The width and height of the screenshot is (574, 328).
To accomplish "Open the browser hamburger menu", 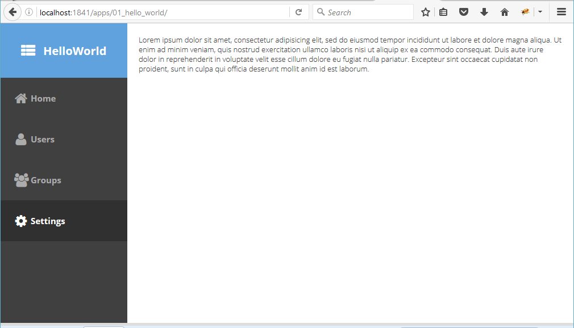I will [561, 12].
